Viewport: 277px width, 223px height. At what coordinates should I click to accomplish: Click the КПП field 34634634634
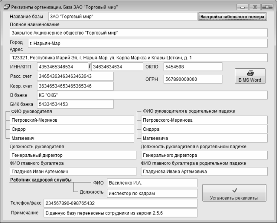(117, 67)
